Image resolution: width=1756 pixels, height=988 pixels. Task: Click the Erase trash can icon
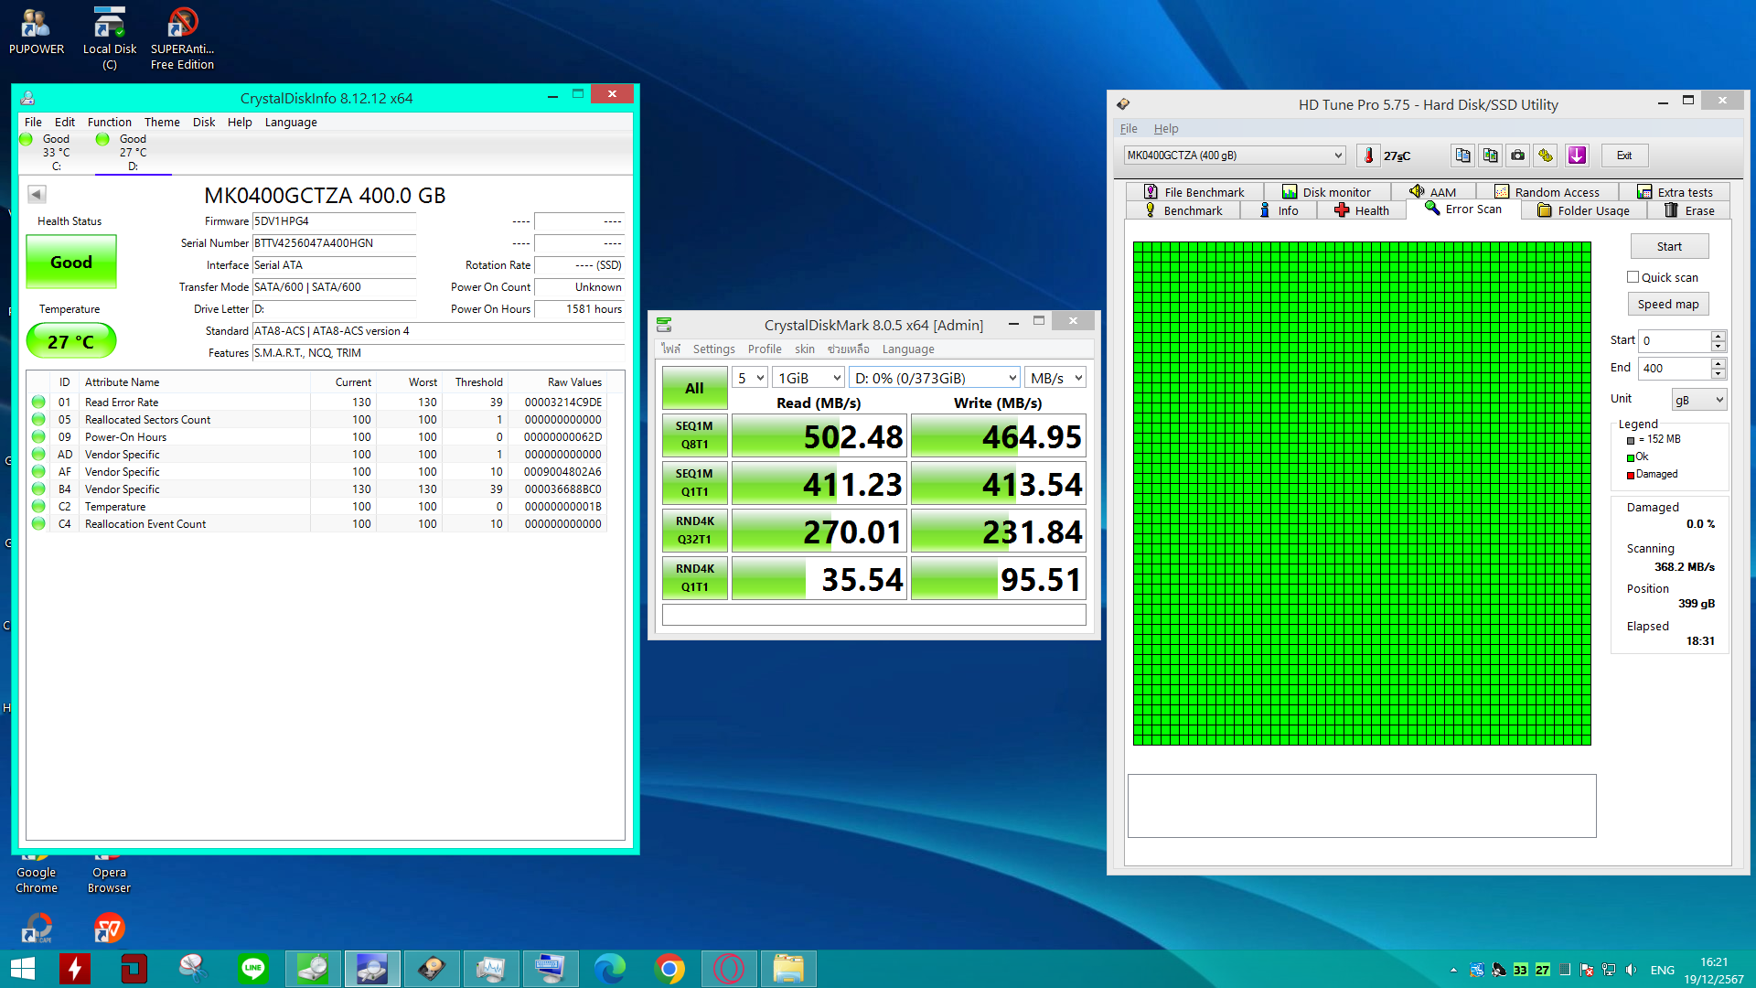pos(1672,209)
